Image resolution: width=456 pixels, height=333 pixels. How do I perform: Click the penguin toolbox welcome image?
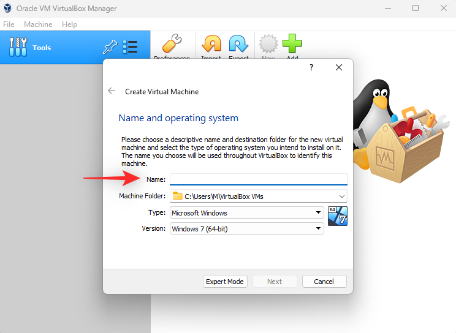pyautogui.click(x=401, y=131)
